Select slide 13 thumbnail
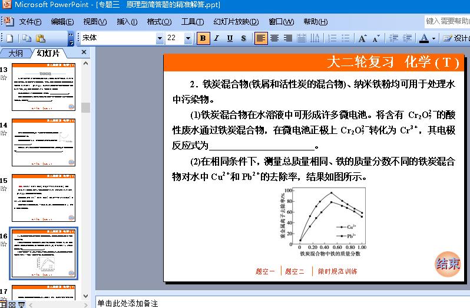Screen dimensions: 470x308 44,87
